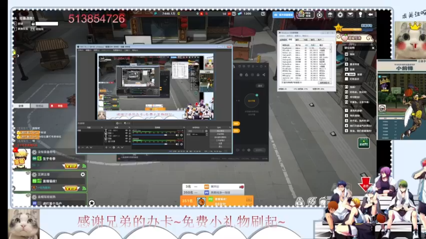The image size is (426, 239).
Task: Click the backpack icon at bottom of game
Action: [300, 202]
